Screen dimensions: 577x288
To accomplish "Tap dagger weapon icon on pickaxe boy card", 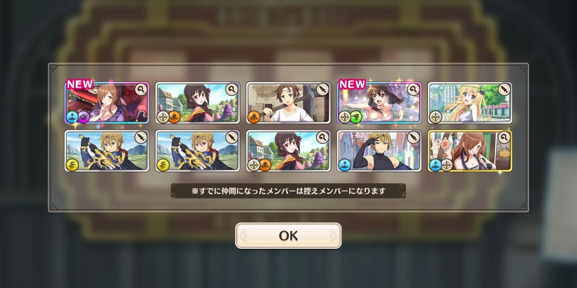I will [x=323, y=89].
